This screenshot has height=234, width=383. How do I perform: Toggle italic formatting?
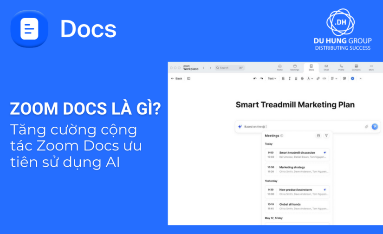tap(290, 78)
